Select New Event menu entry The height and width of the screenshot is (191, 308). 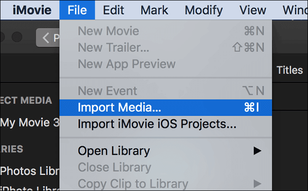point(108,91)
